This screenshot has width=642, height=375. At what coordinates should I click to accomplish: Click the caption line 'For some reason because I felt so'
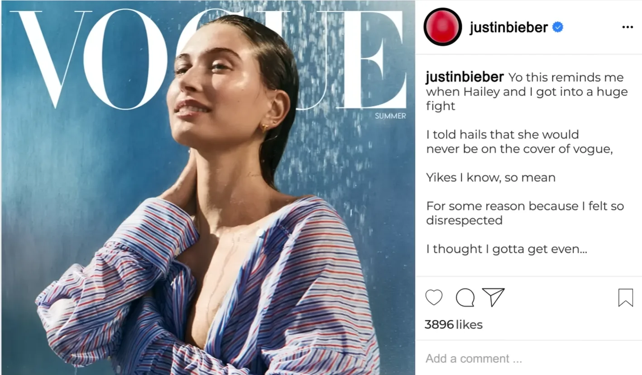point(525,206)
